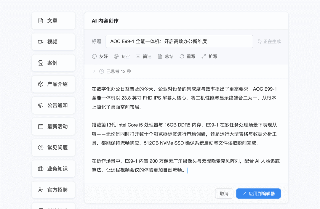Click the cube icon beside 产品介绍
Screen dimensions: 320x209
[41, 84]
